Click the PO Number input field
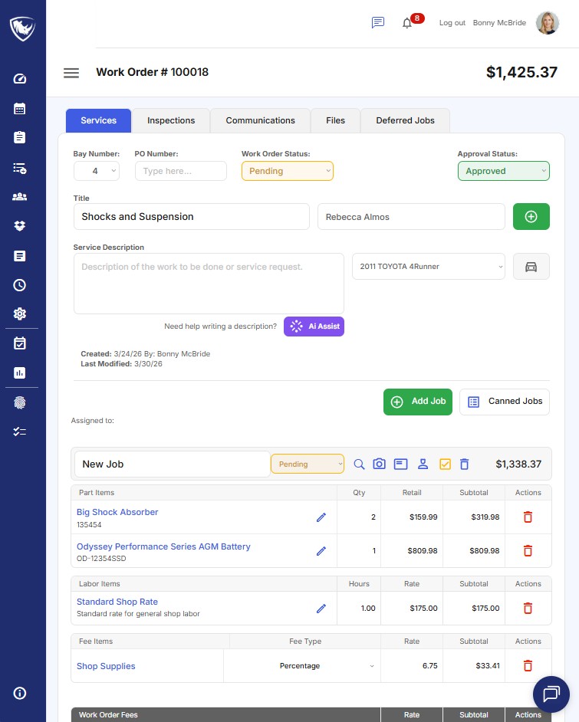The width and height of the screenshot is (579, 722). point(180,171)
